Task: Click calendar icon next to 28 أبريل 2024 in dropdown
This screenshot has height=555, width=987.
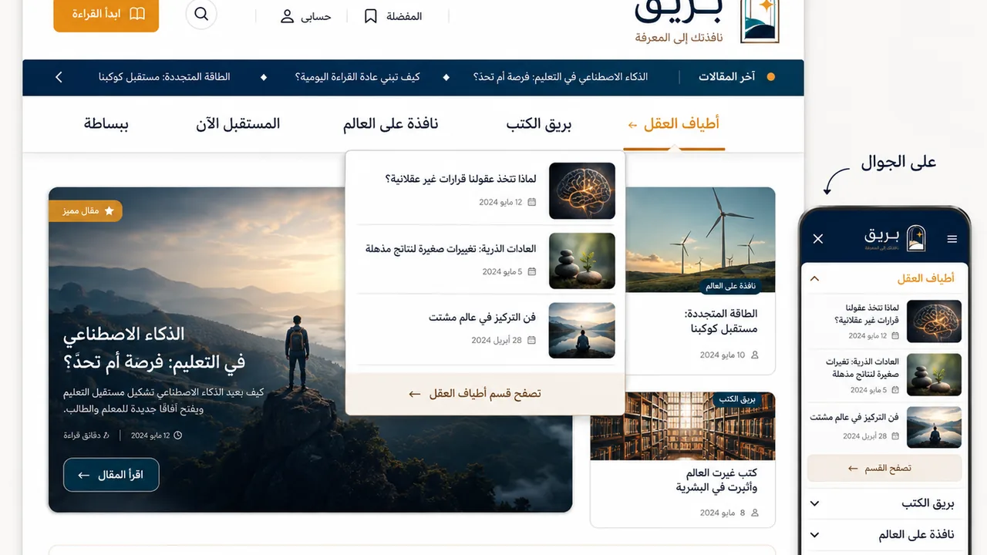Action: pyautogui.click(x=532, y=341)
